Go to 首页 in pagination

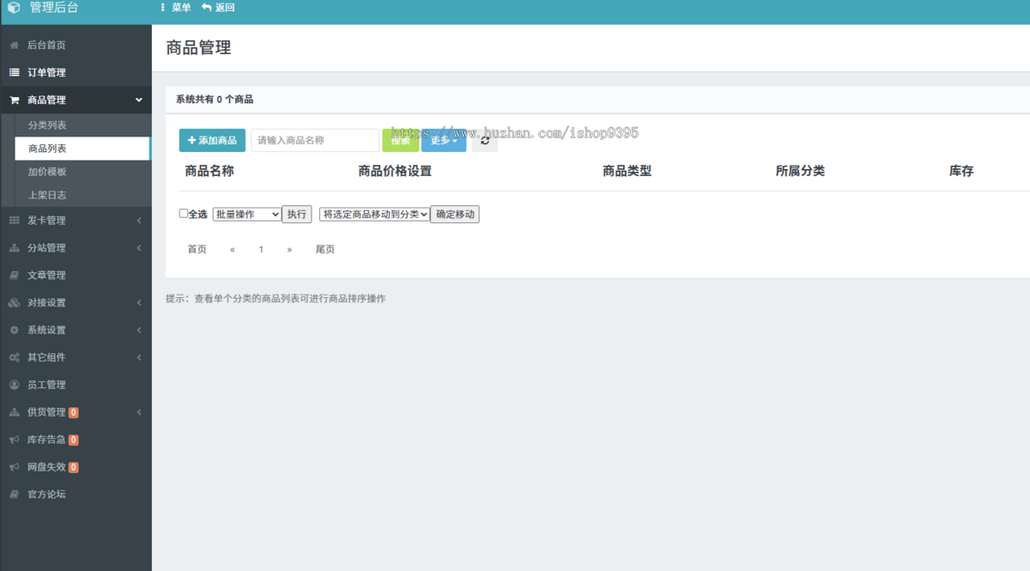[197, 249]
